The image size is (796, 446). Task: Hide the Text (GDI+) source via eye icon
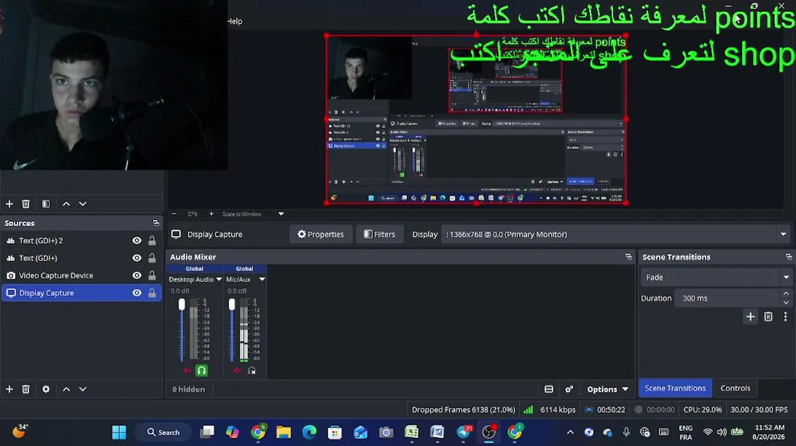pos(137,258)
